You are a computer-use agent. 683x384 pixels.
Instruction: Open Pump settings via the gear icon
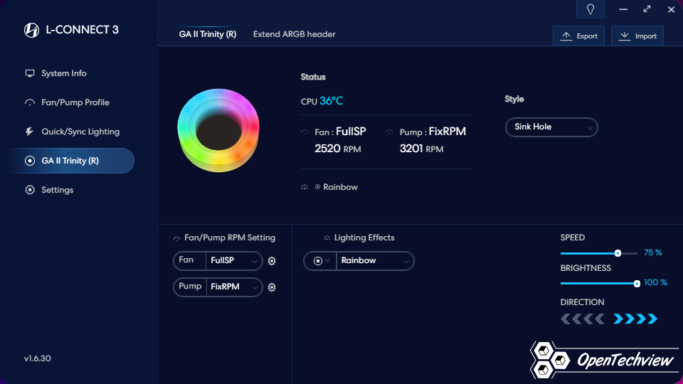click(x=272, y=287)
